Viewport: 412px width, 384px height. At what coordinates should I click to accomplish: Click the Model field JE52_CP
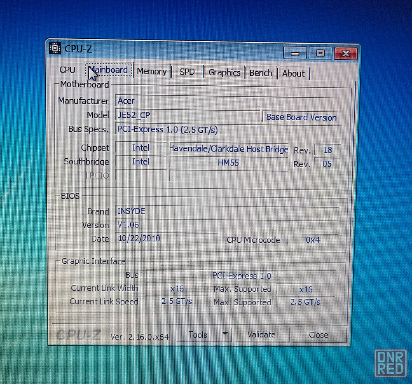point(187,115)
